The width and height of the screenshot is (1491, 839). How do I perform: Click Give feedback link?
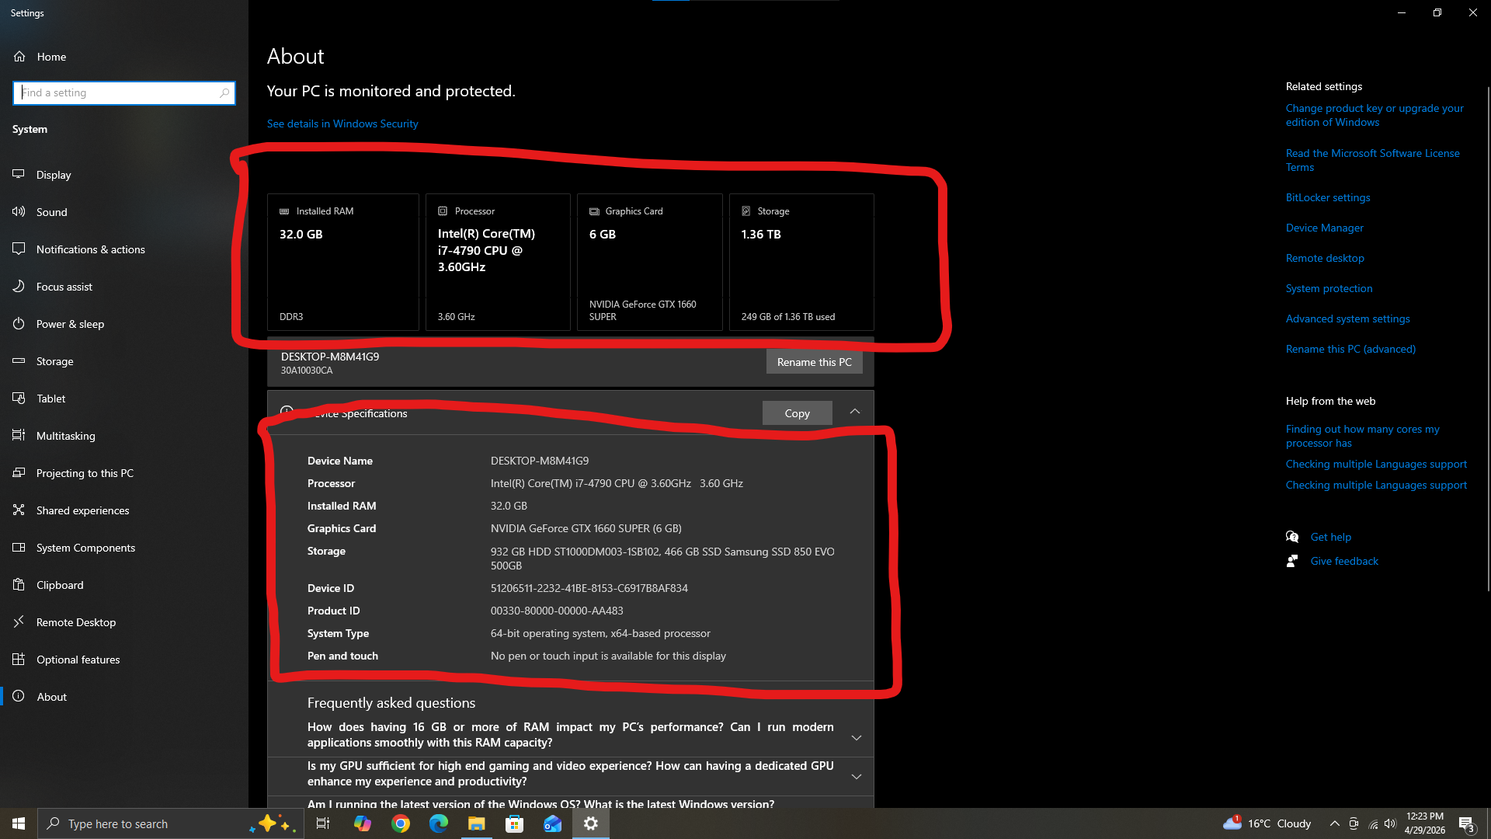[1344, 561]
